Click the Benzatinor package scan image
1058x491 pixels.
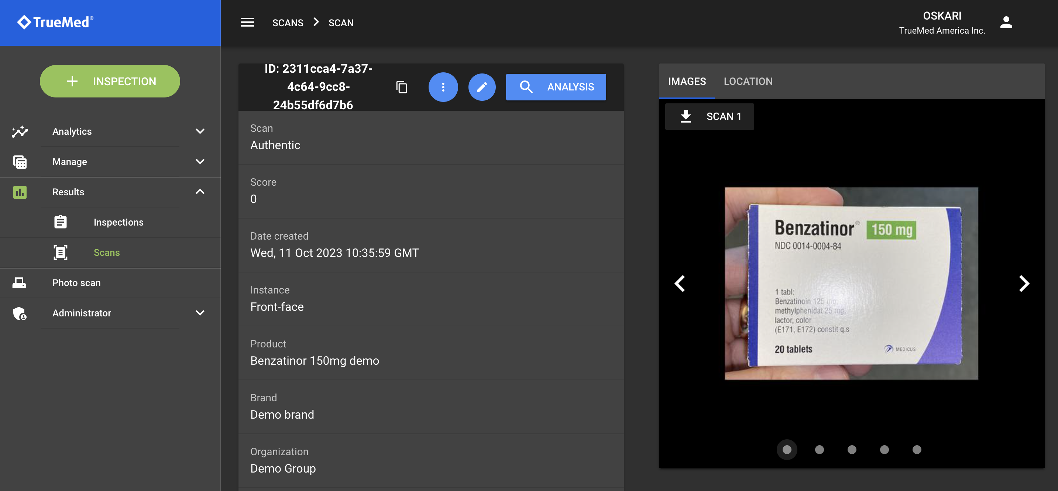point(851,284)
